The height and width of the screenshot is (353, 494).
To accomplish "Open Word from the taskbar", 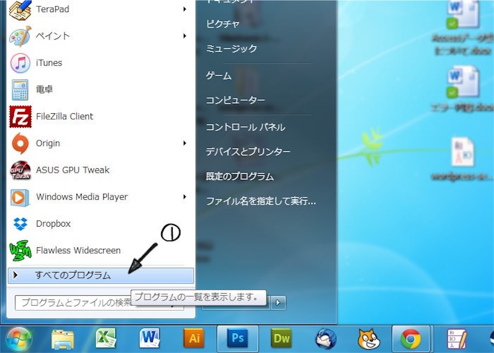I will (150, 338).
